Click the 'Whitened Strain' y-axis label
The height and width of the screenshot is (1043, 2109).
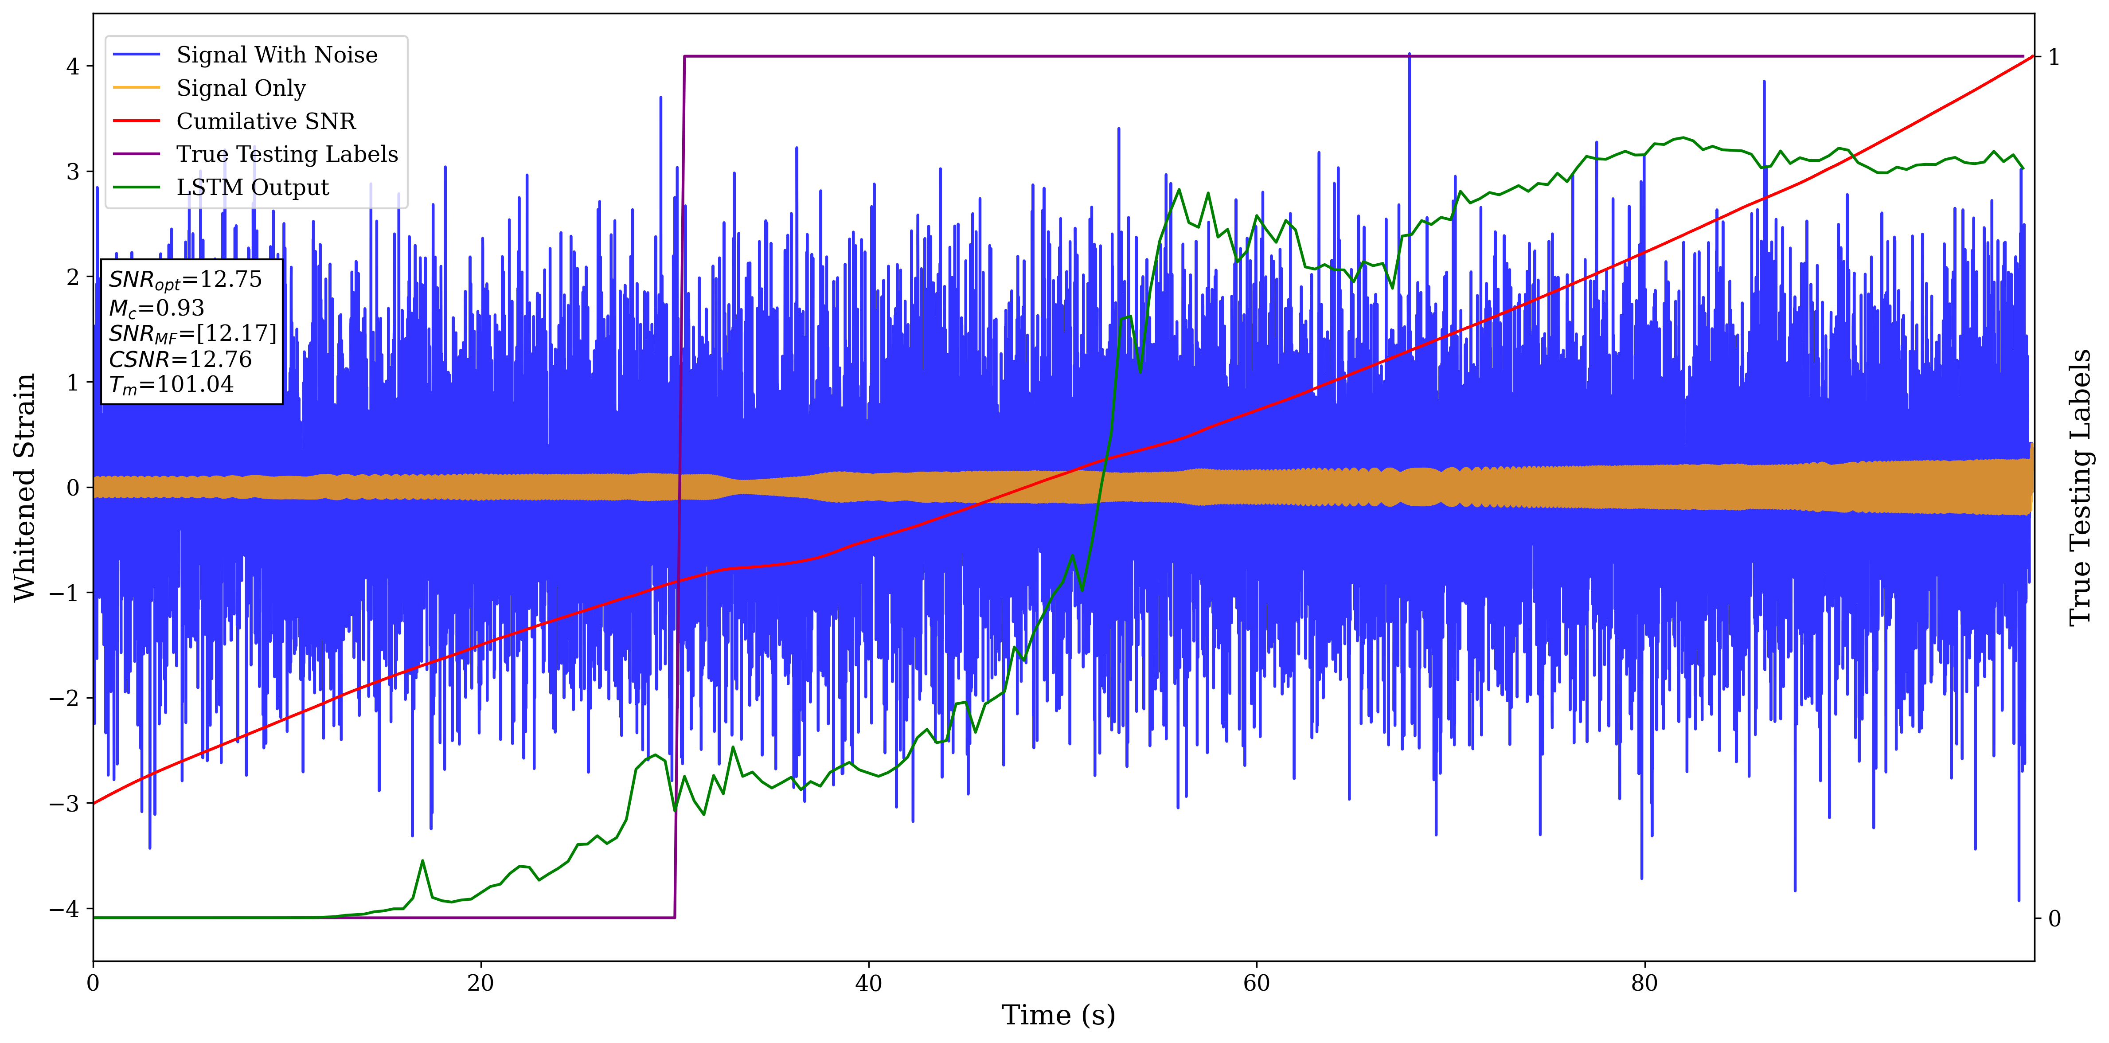[x=24, y=487]
